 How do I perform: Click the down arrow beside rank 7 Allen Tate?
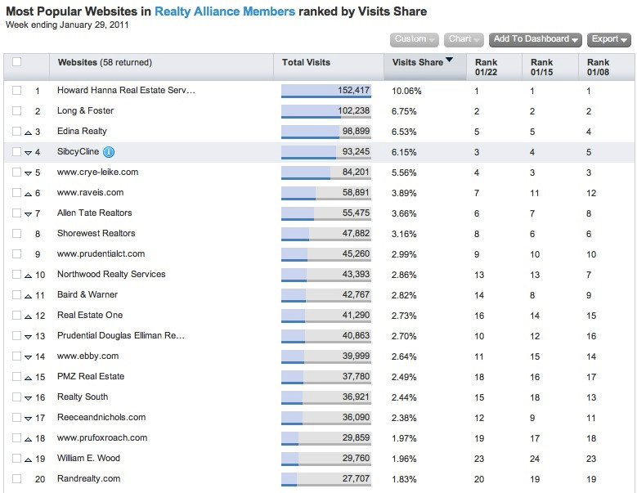tap(28, 214)
